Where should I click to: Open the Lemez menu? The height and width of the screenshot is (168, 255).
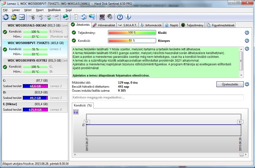pos(16,10)
